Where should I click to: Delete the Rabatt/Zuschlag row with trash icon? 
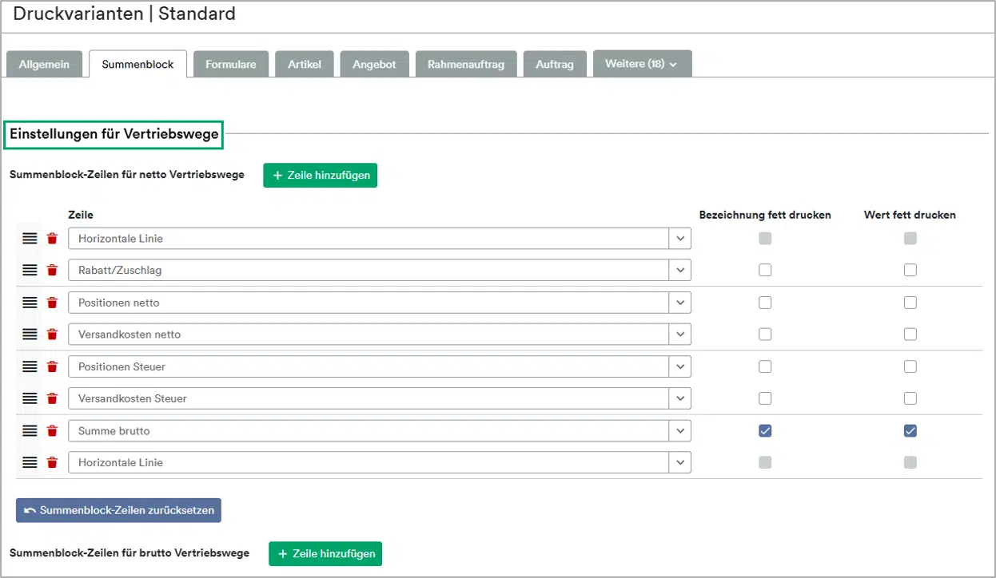pyautogui.click(x=52, y=271)
